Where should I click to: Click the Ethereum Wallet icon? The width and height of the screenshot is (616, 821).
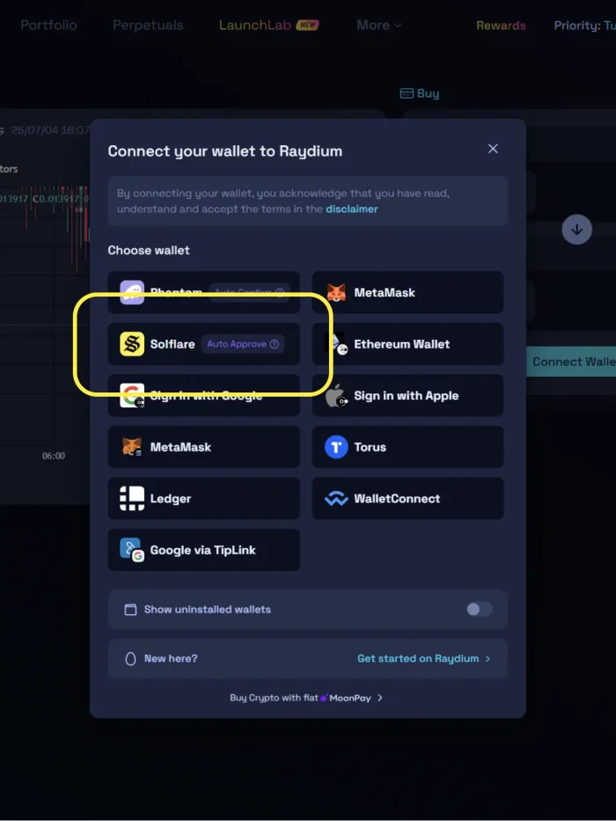tap(336, 343)
